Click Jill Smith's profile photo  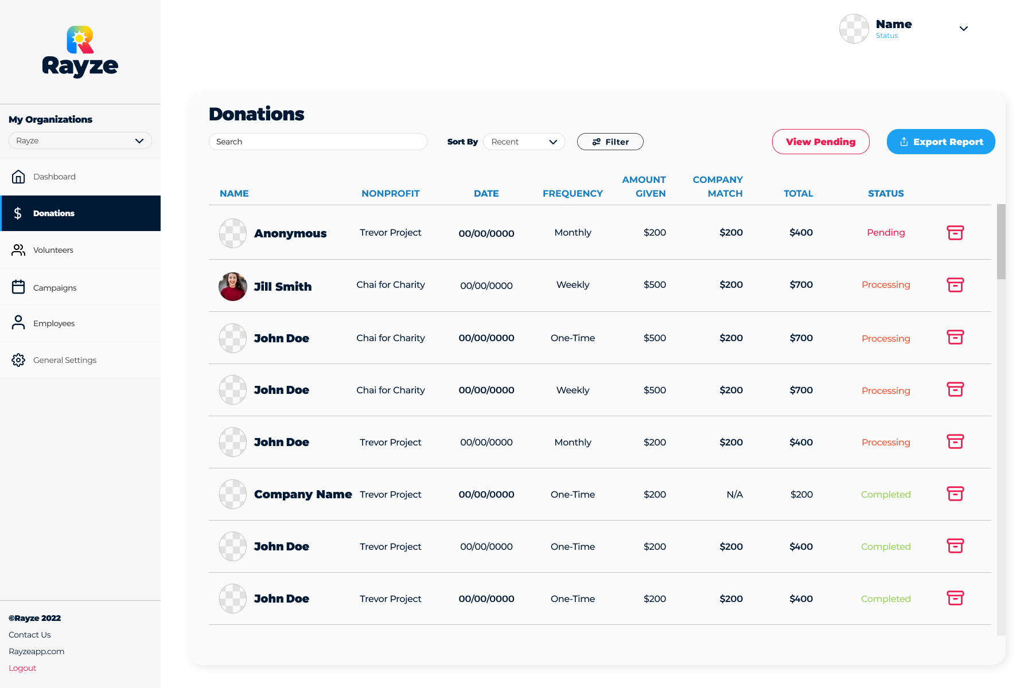pyautogui.click(x=233, y=286)
